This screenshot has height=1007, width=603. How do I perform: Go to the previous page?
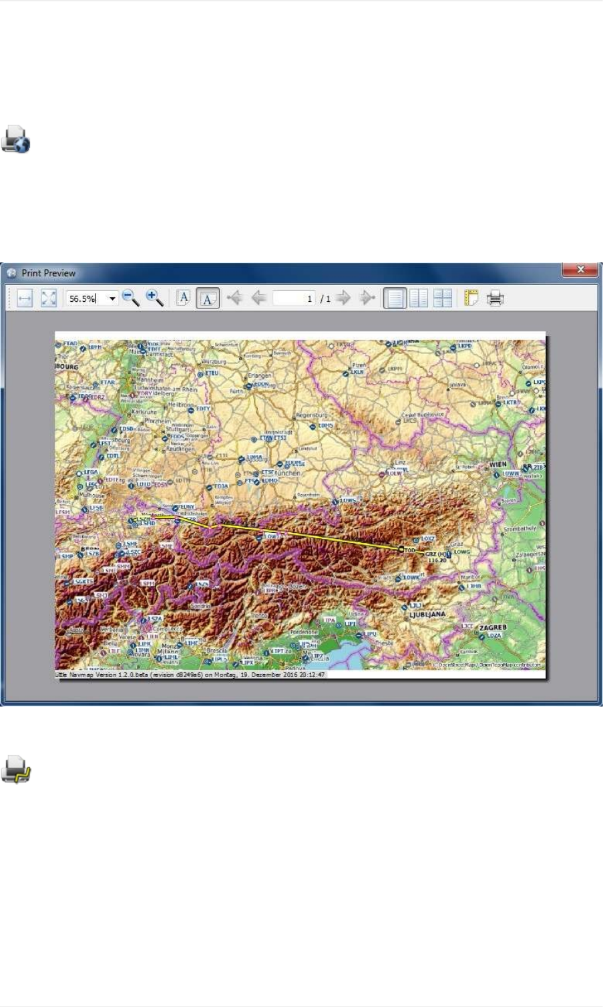tap(258, 298)
